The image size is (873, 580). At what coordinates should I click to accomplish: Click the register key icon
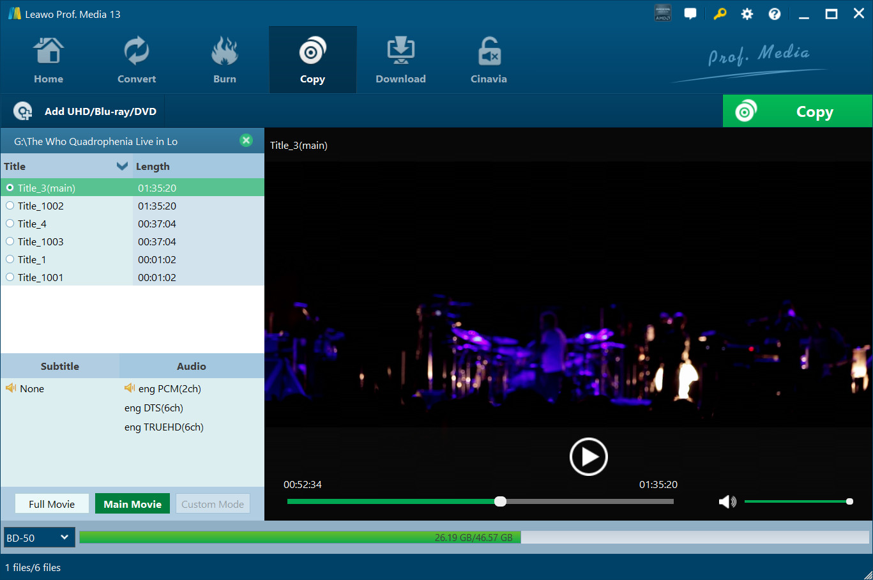[720, 13]
